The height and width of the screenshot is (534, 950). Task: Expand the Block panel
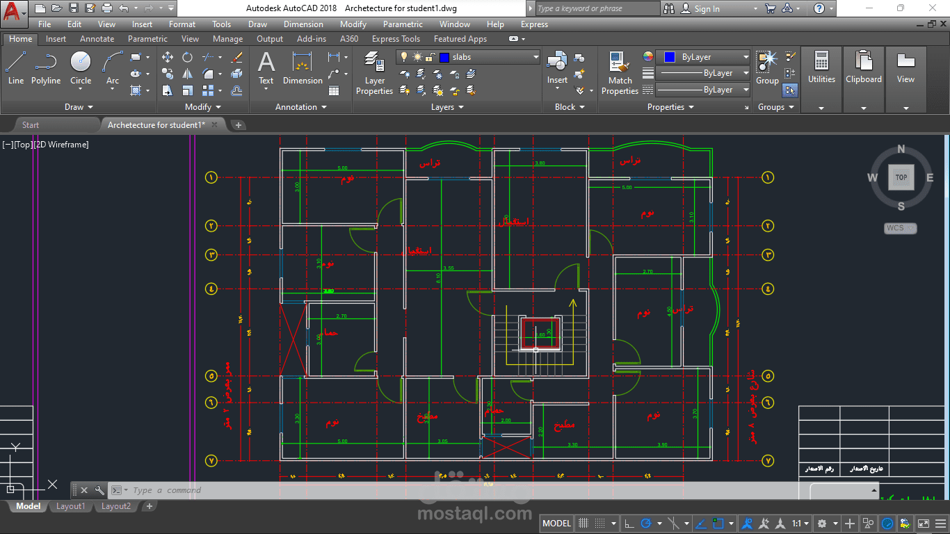pos(570,107)
